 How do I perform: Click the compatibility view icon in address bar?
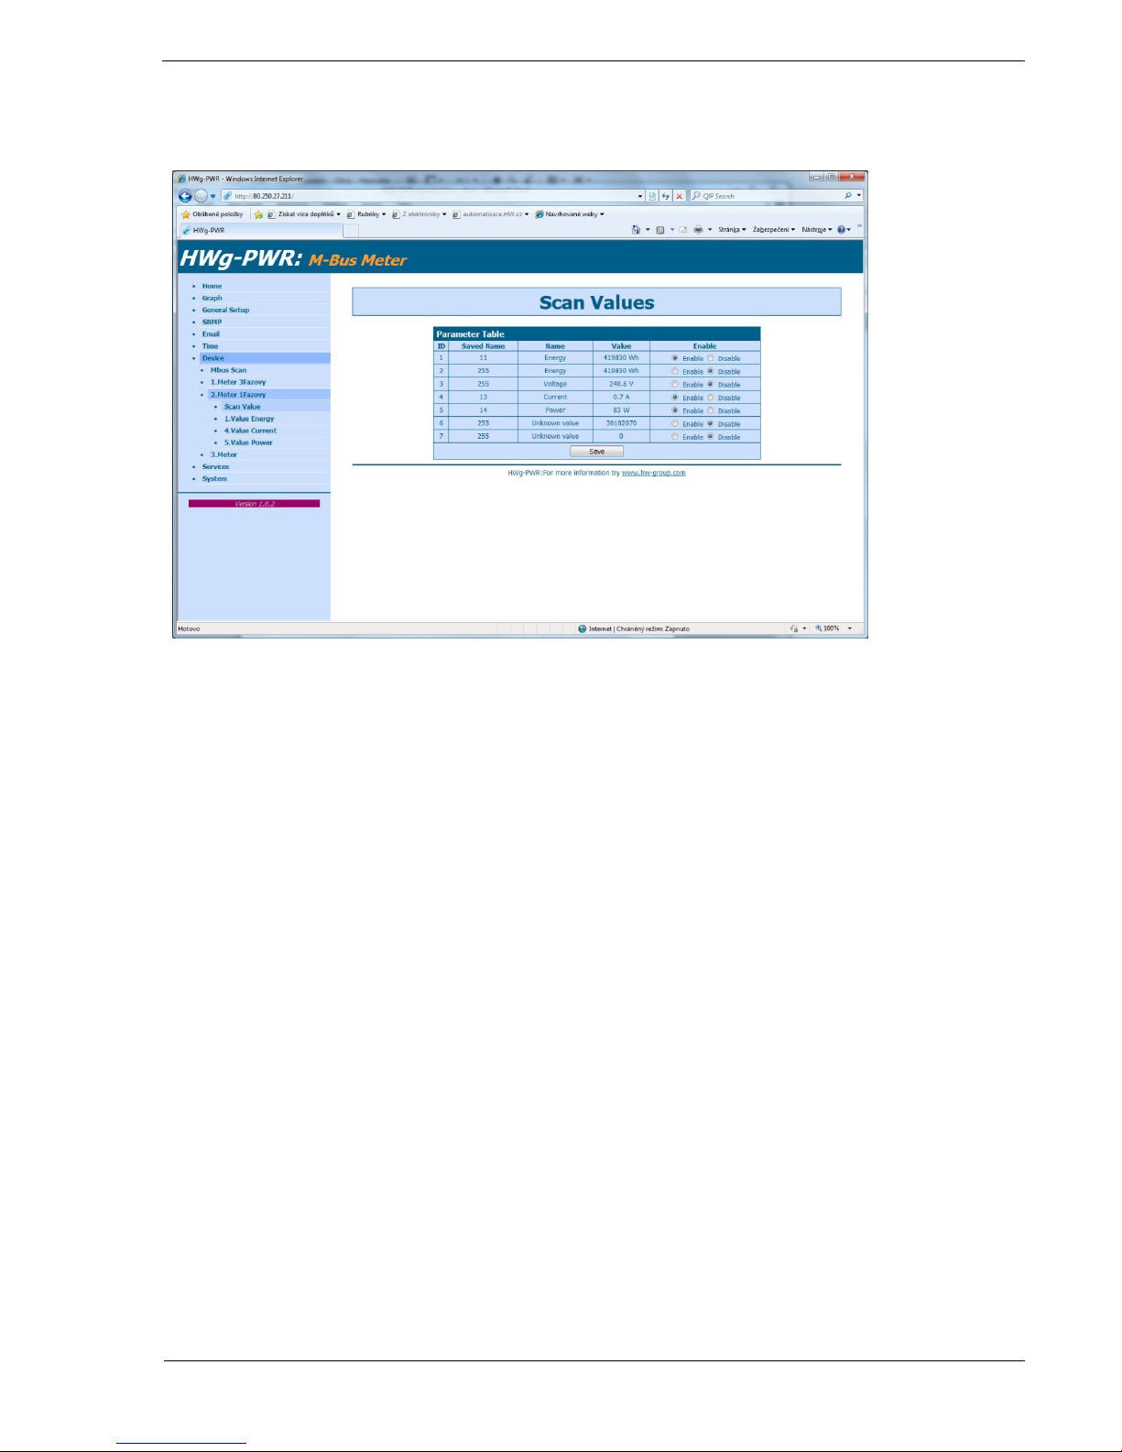coord(652,196)
